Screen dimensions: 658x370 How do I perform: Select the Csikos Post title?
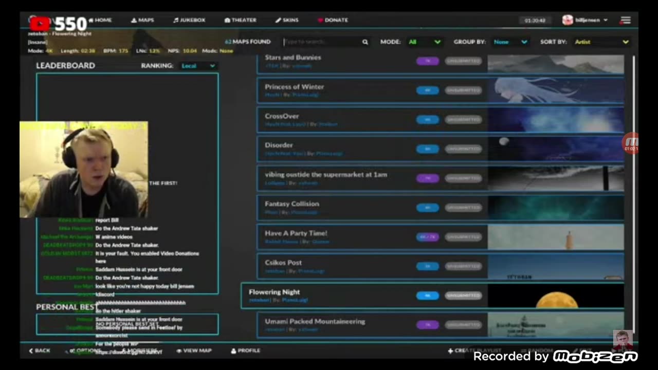(283, 263)
